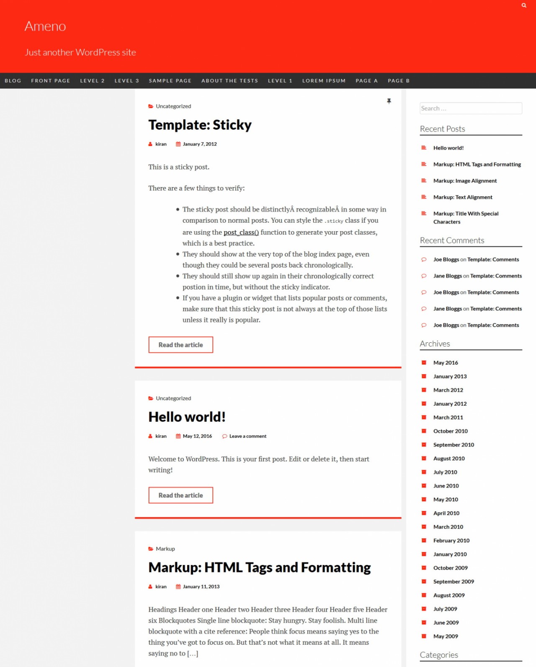This screenshot has width=536, height=667.
Task: Open the Level 1 menu item
Action: (280, 81)
